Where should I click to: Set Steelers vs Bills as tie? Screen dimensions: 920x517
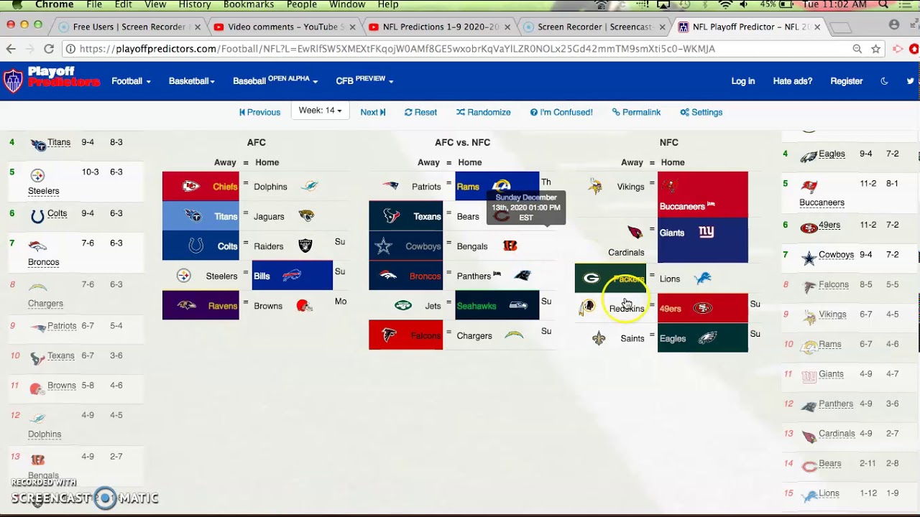click(245, 273)
